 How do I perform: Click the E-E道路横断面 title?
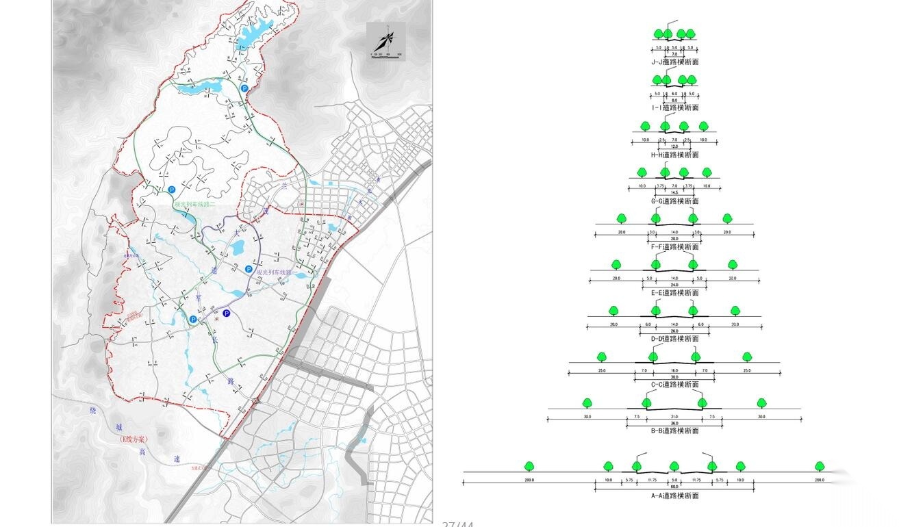click(674, 293)
